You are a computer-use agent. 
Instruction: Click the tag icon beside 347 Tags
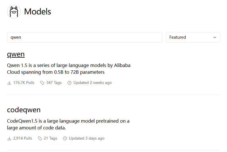pyautogui.click(x=42, y=83)
